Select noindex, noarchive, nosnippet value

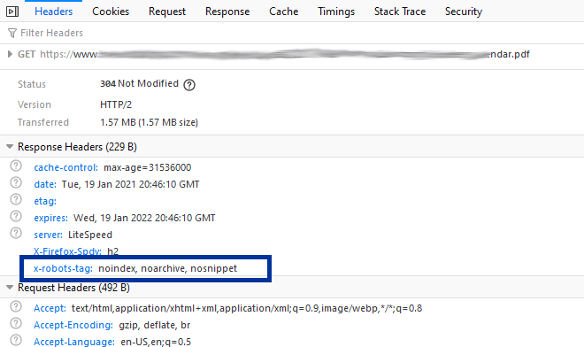click(167, 268)
